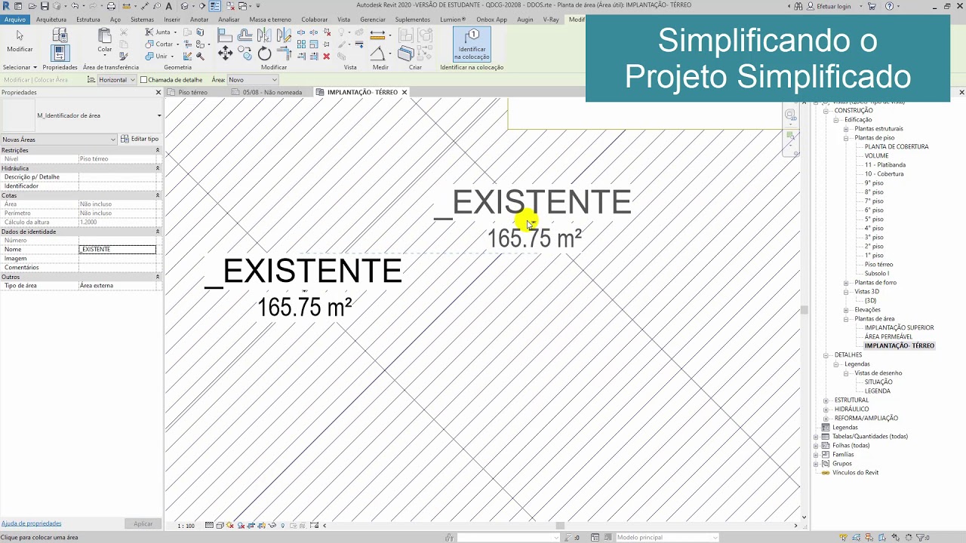Expand the Elevações tree node
This screenshot has height=543, width=966.
[846, 310]
